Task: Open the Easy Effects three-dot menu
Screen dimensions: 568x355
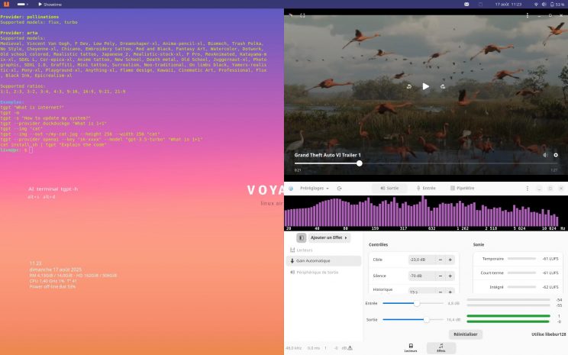Action: (x=528, y=189)
